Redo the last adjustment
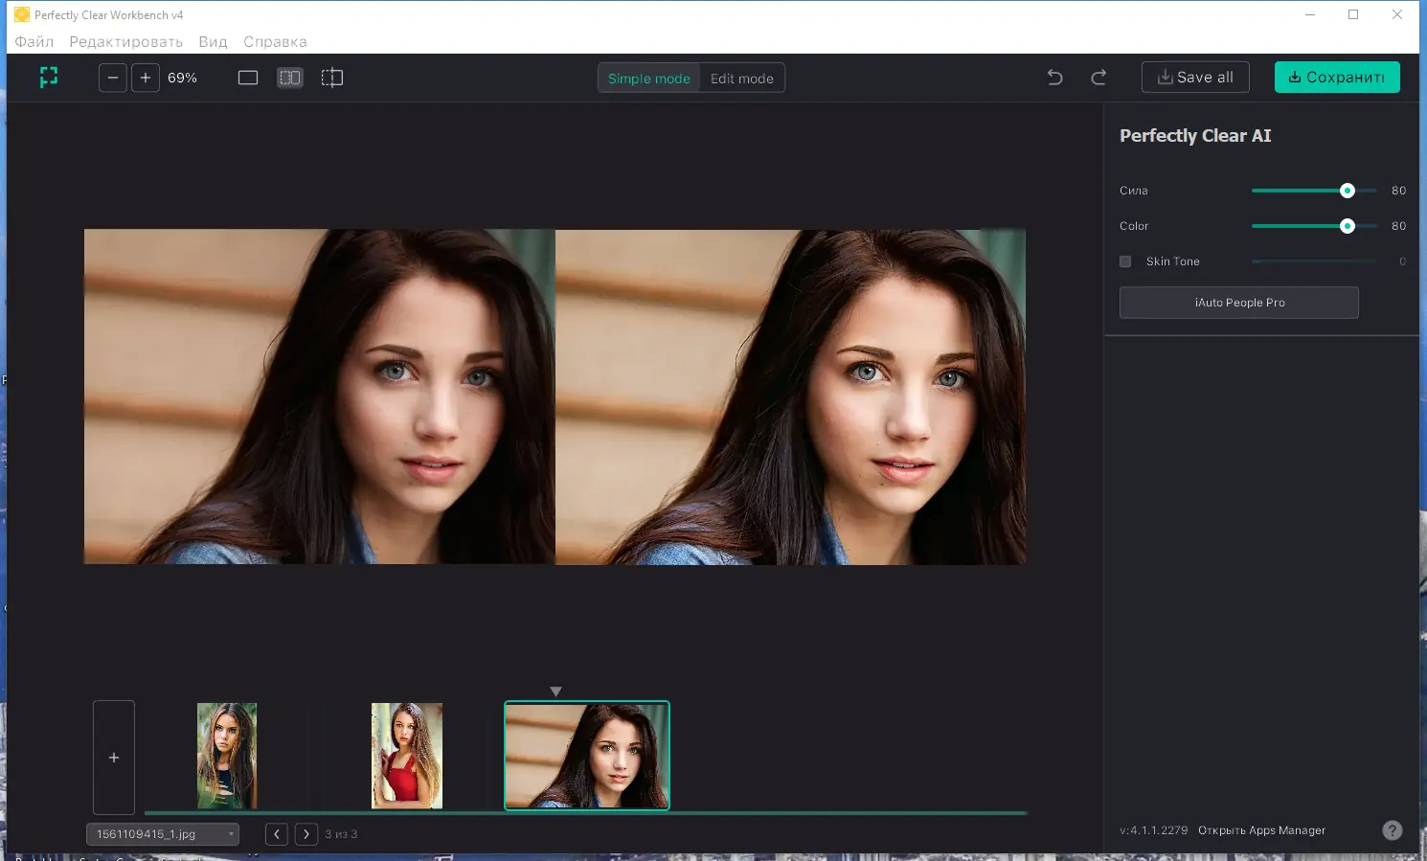Screen dimensions: 1427x861 coord(1099,78)
